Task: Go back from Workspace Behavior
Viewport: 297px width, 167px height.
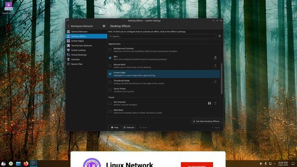Action: coord(68,26)
